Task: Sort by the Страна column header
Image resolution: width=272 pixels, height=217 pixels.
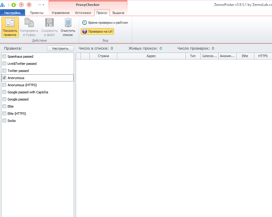Action: (103, 56)
